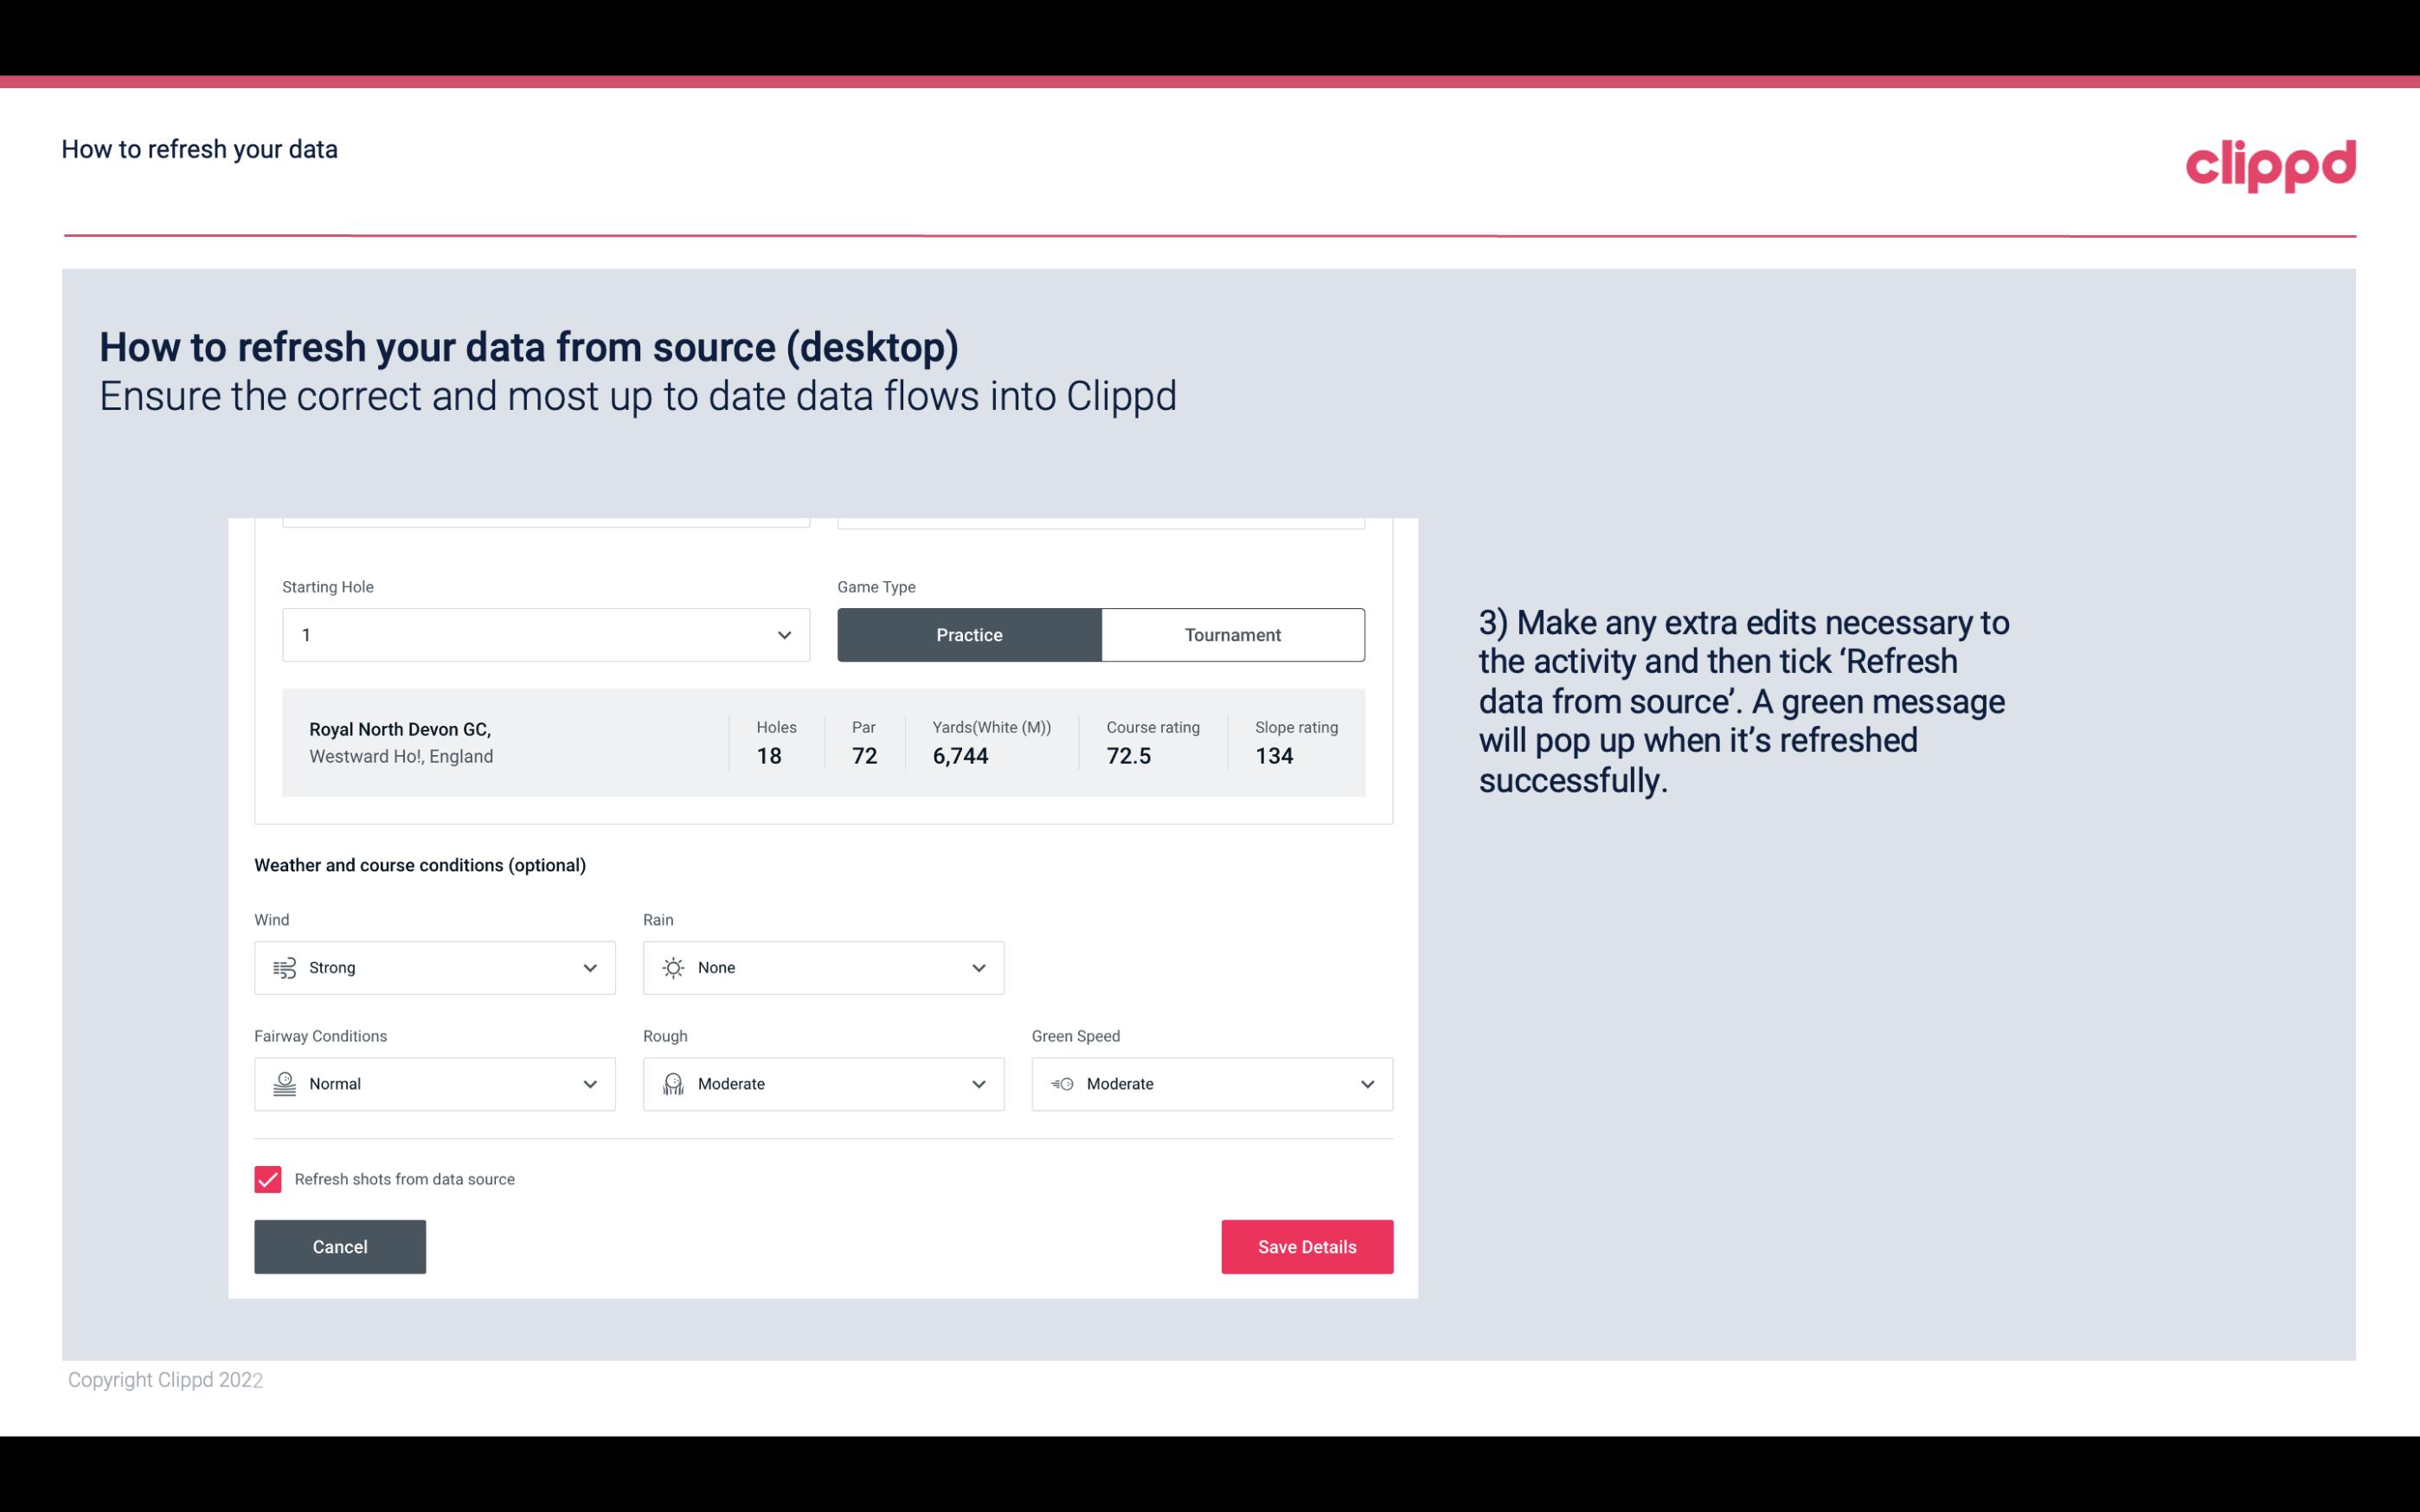Toggle Practice game type selection
Viewport: 2420px width, 1512px height.
point(969,634)
